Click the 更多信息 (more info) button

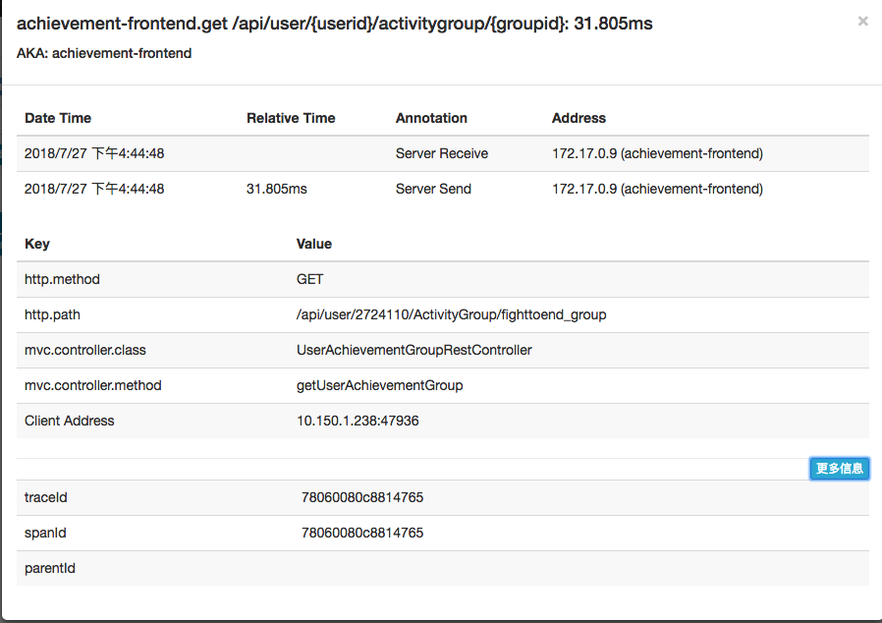click(x=840, y=469)
